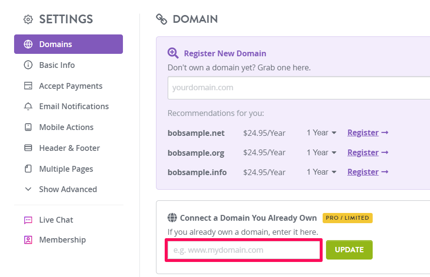Click the Settings gear icon
Screen dimensions: 430x277
point(28,19)
